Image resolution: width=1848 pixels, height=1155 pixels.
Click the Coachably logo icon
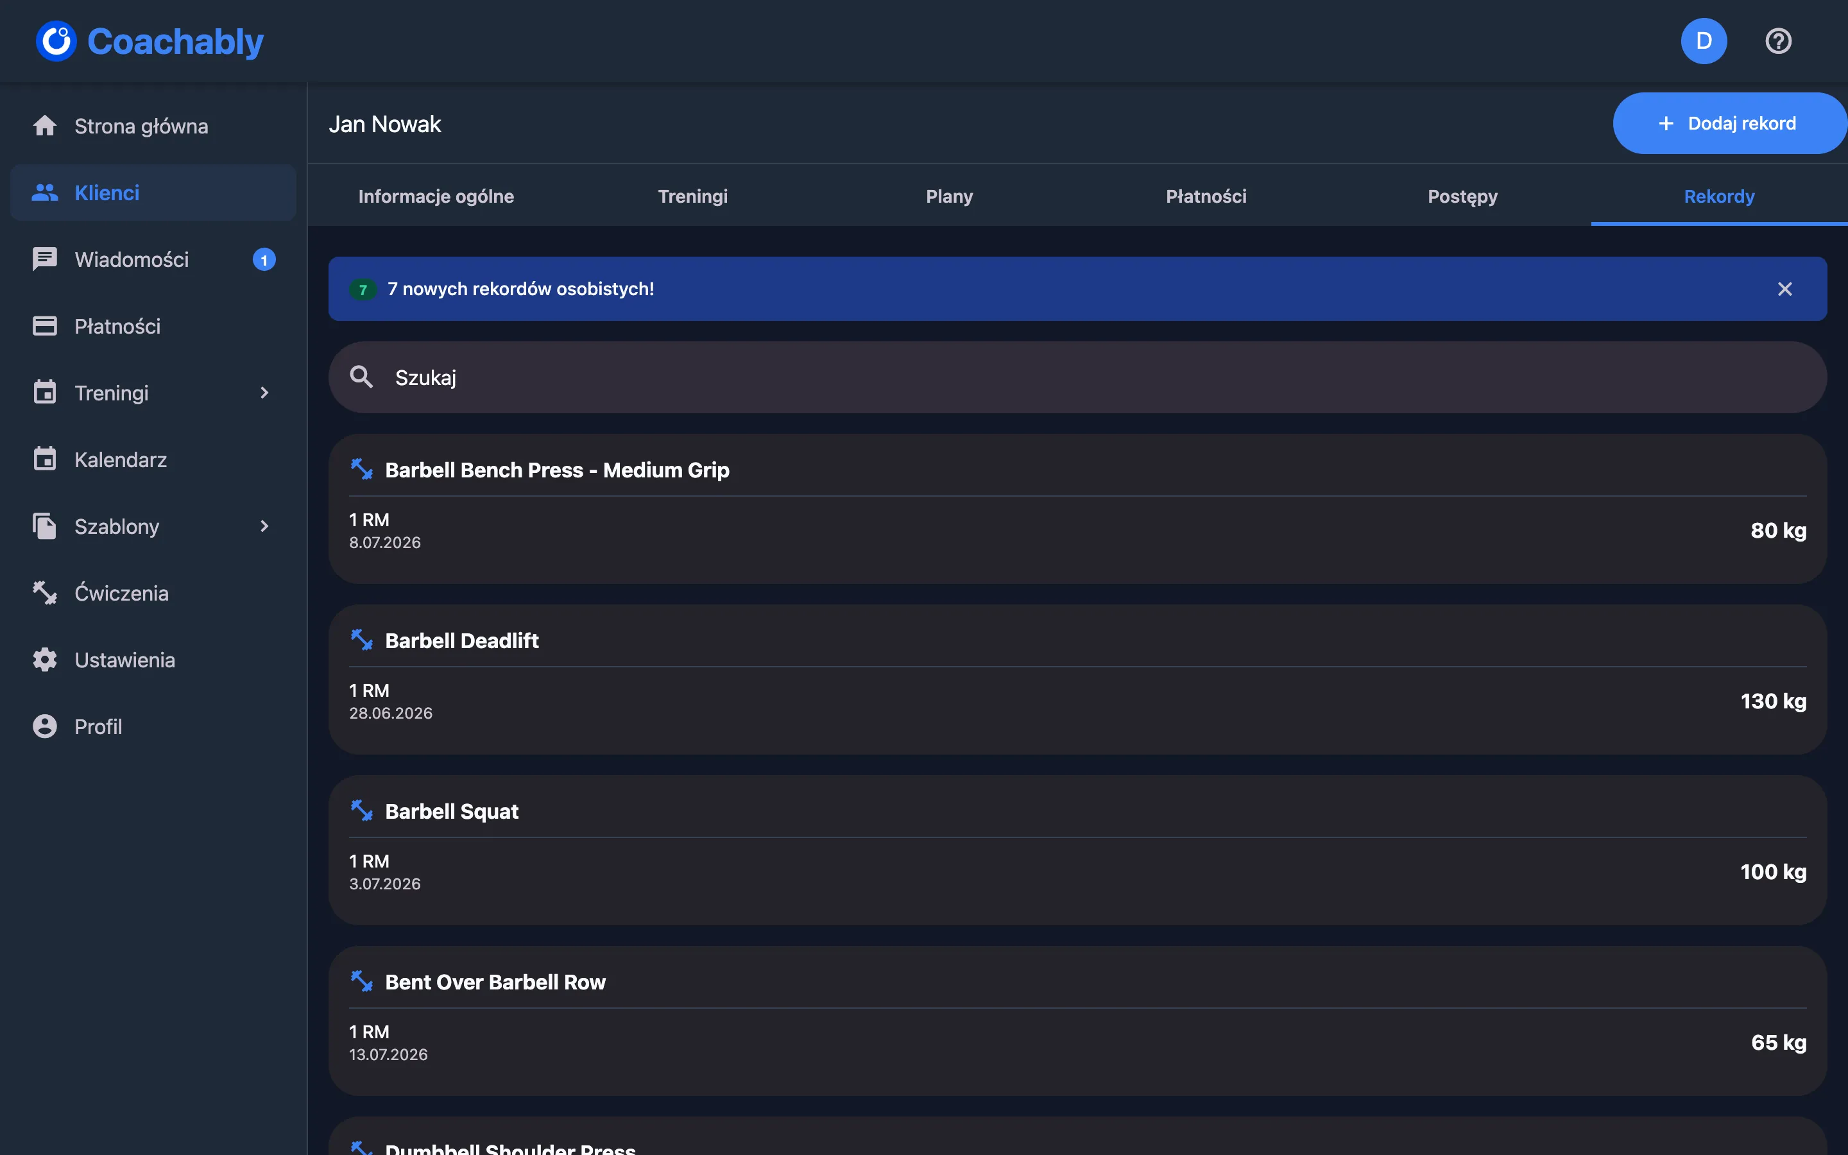tap(56, 41)
